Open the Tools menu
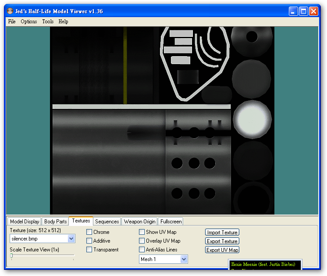The image size is (327, 276). point(48,22)
